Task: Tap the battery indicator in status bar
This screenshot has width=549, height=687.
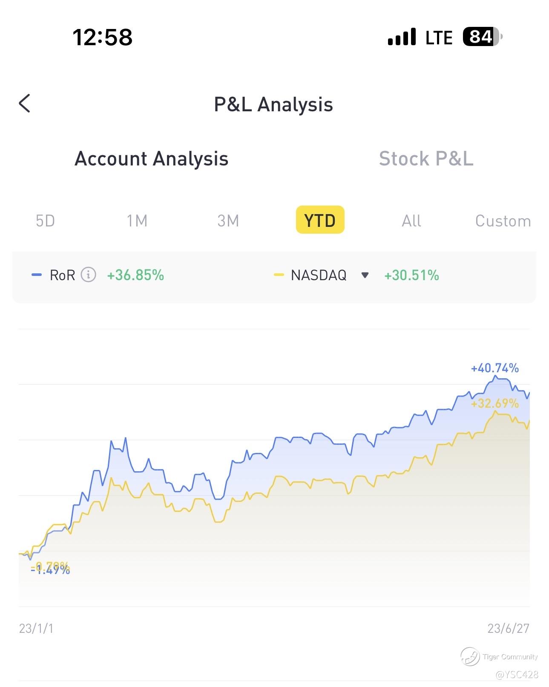Action: click(483, 37)
